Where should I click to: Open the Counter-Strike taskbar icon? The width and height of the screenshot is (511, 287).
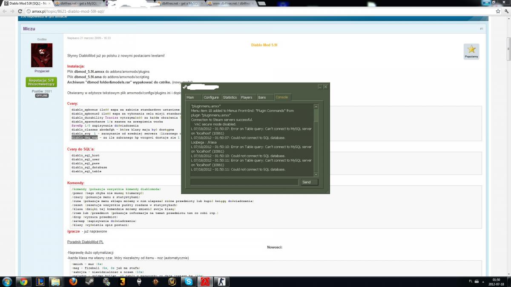(x=222, y=281)
